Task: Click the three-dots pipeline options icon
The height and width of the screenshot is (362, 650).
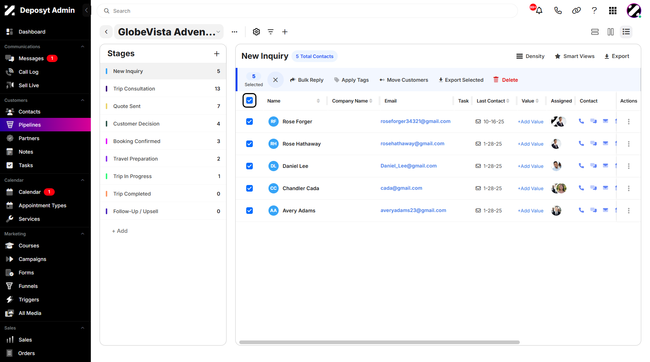Action: point(235,32)
